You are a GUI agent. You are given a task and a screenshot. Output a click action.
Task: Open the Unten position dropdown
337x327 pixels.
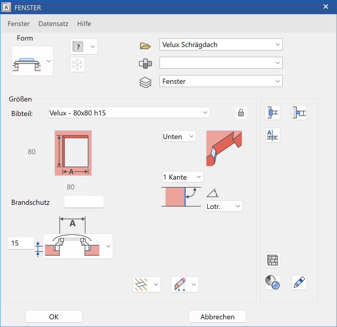pyautogui.click(x=179, y=136)
